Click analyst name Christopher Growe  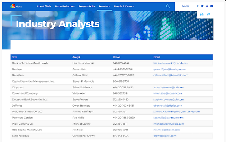pos(84,136)
